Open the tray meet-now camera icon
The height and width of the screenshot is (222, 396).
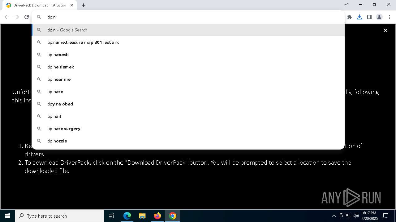341,216
